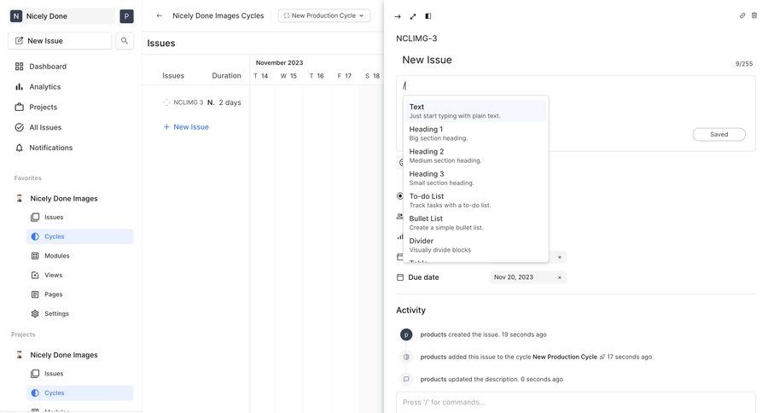Switch peek view to side panel layout

[428, 16]
